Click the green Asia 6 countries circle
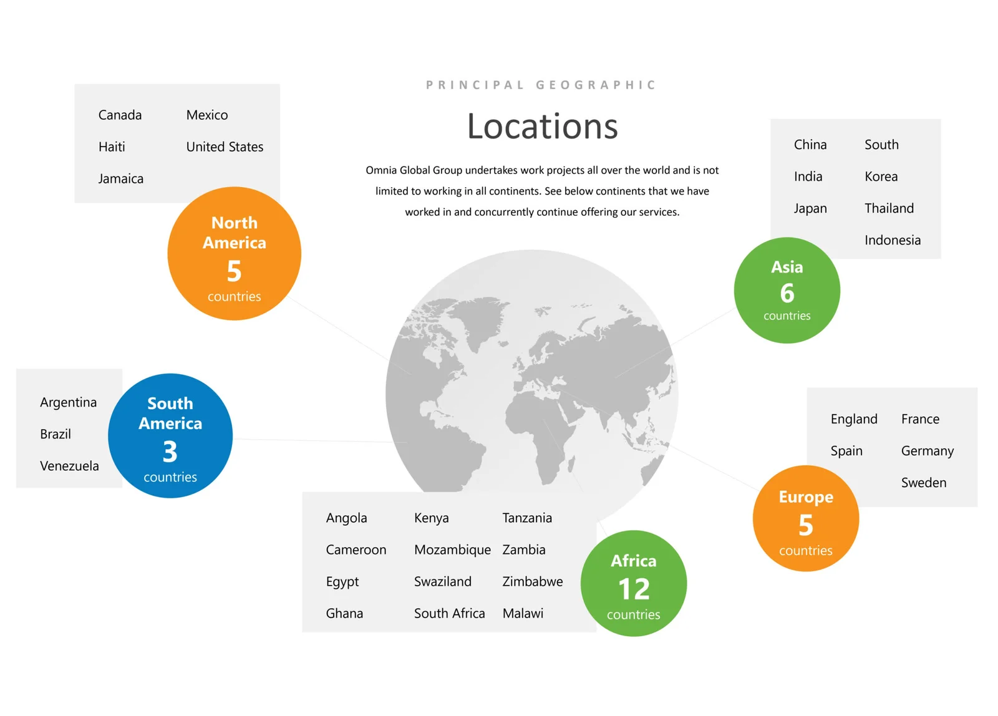The height and width of the screenshot is (716, 998). 787,291
